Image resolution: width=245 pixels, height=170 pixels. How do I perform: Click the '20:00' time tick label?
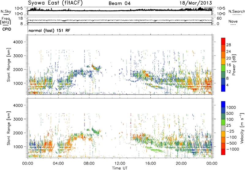point(181,164)
